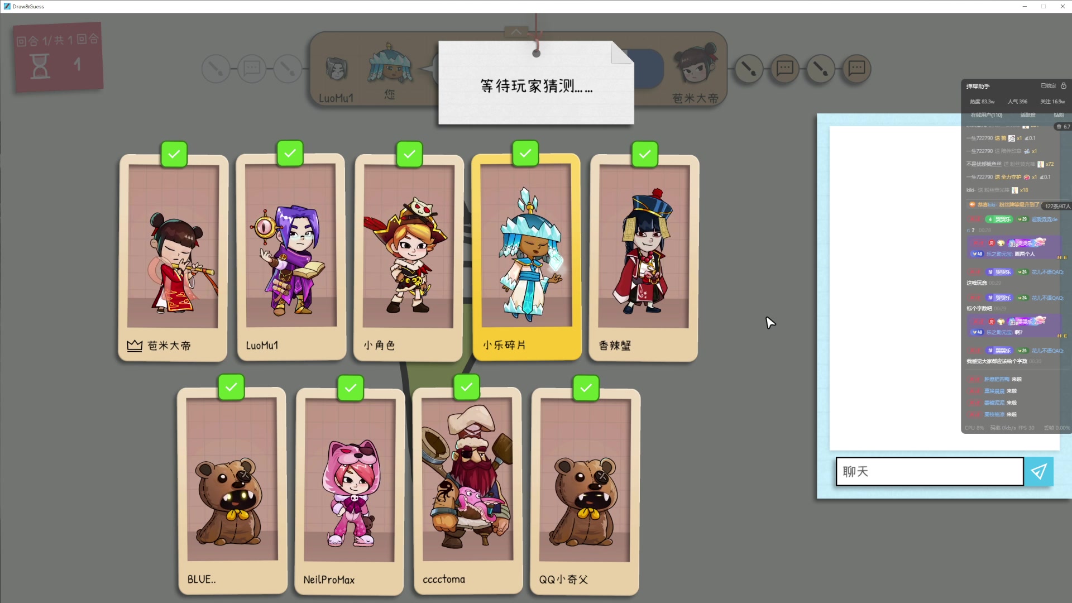Click the crown icon beside 苞米大帝
The height and width of the screenshot is (603, 1072).
[x=135, y=346]
